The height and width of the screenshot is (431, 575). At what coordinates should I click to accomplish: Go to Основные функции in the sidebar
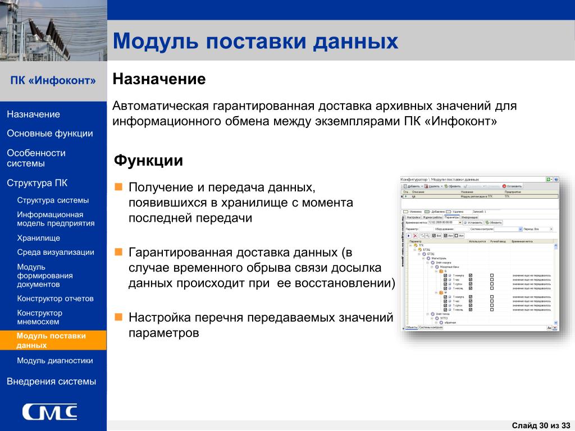pyautogui.click(x=50, y=134)
